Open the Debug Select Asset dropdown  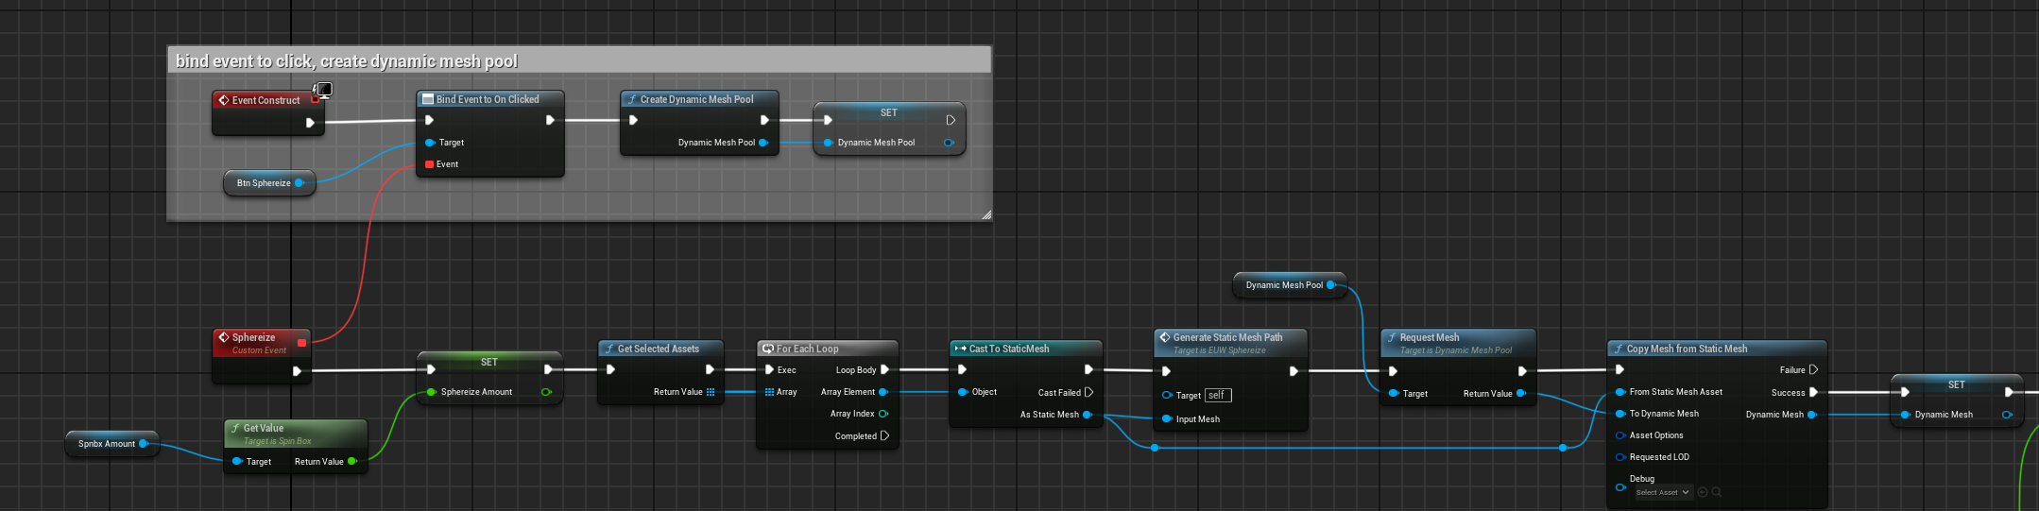pos(1663,492)
